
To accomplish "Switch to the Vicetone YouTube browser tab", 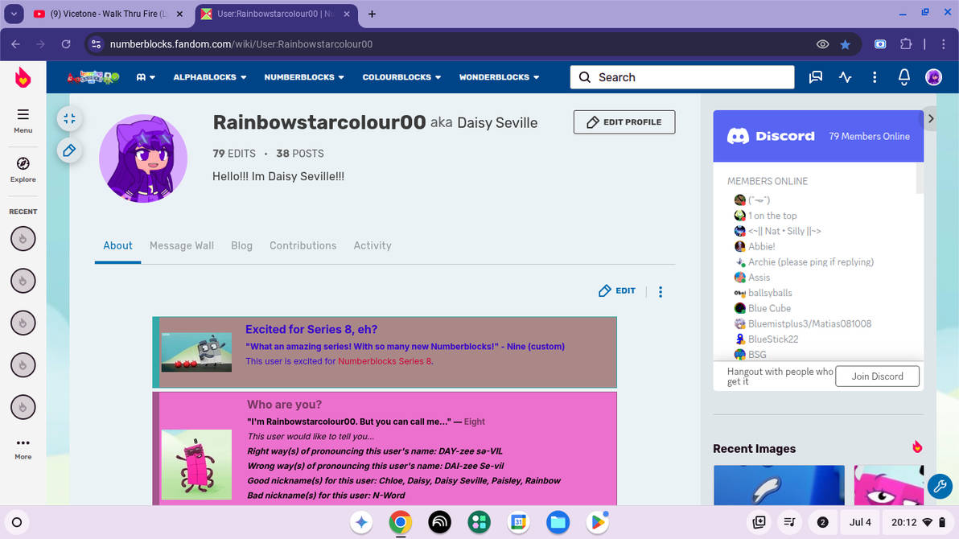I will click(108, 14).
